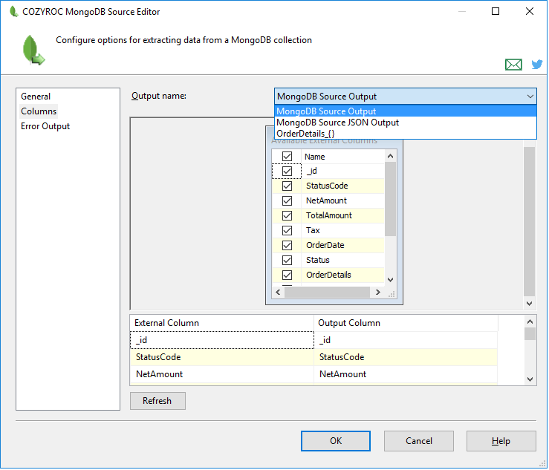Disable the OrderDate column checkbox

point(287,246)
